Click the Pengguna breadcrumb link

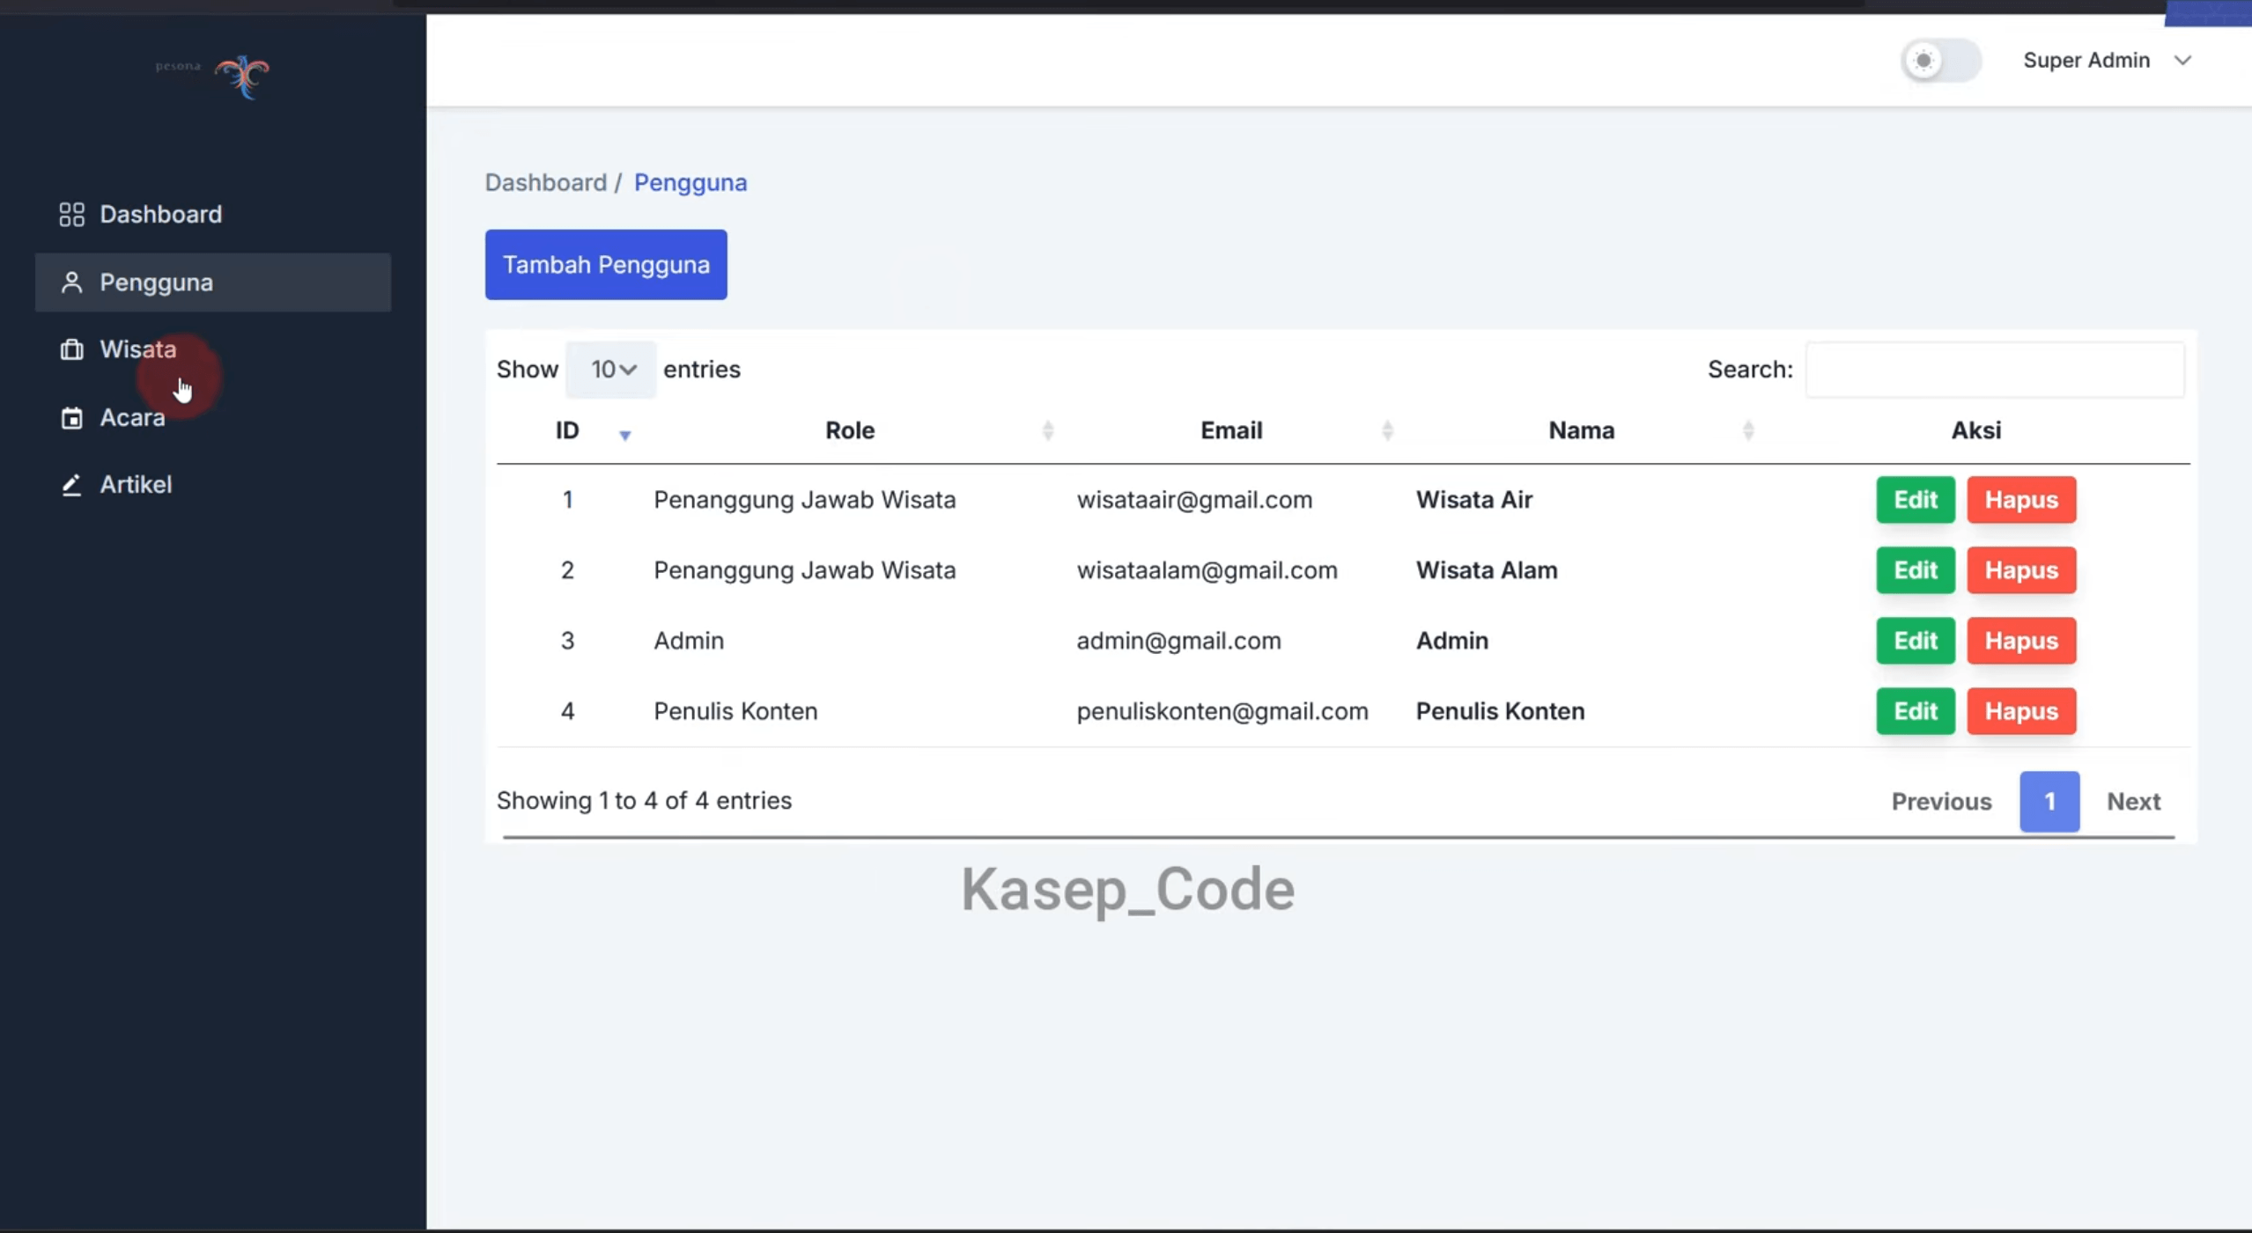tap(690, 182)
